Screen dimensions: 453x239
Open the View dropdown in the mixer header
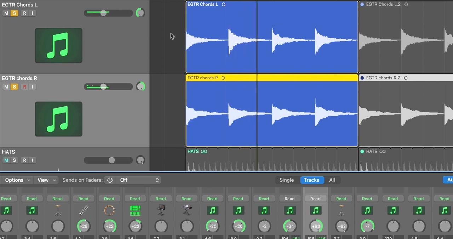46,180
